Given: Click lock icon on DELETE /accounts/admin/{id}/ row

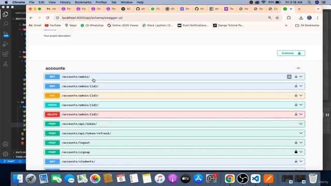Looking at the screenshot, I should point(296,114).
